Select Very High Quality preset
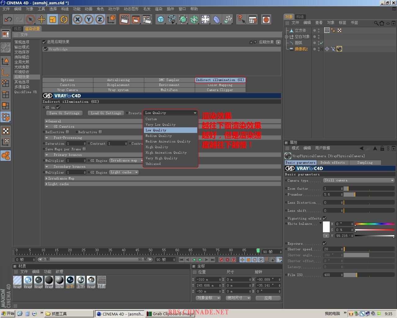This screenshot has height=318, width=397. [x=170, y=158]
